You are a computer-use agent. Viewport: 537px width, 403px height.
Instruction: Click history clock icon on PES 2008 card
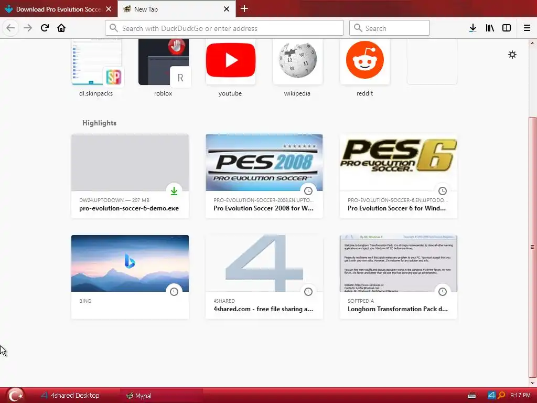pyautogui.click(x=308, y=191)
